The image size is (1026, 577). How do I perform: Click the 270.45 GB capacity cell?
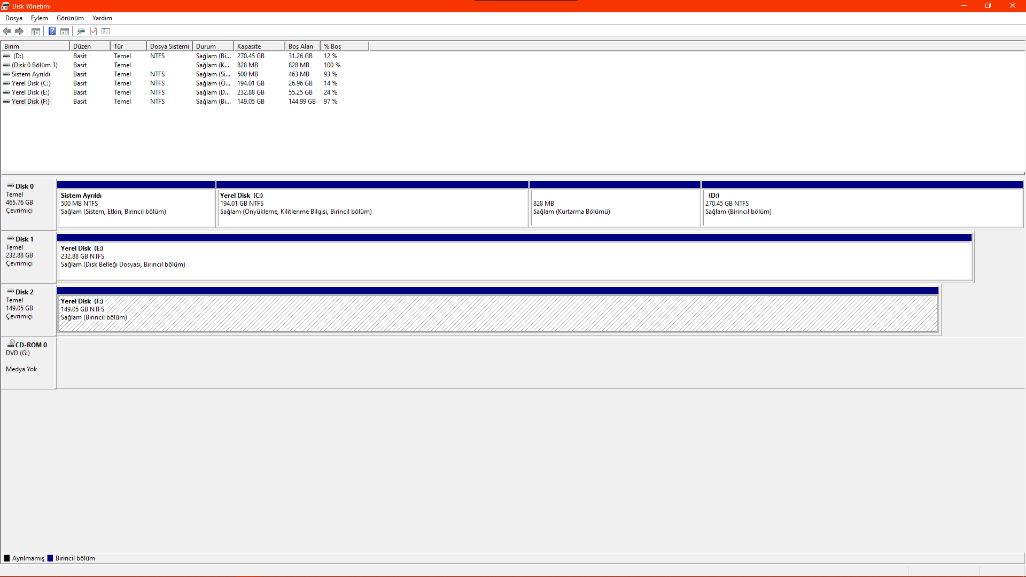pyautogui.click(x=251, y=56)
